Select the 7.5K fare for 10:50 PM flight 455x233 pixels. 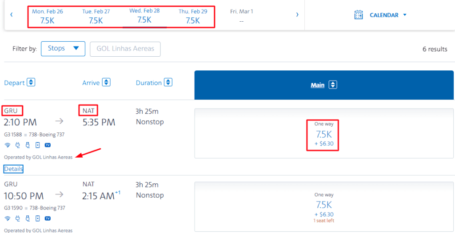(x=324, y=205)
